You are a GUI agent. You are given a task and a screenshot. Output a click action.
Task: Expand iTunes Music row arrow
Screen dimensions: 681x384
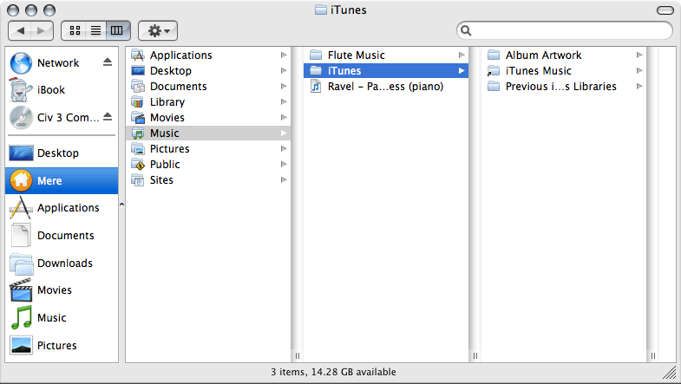(x=639, y=71)
